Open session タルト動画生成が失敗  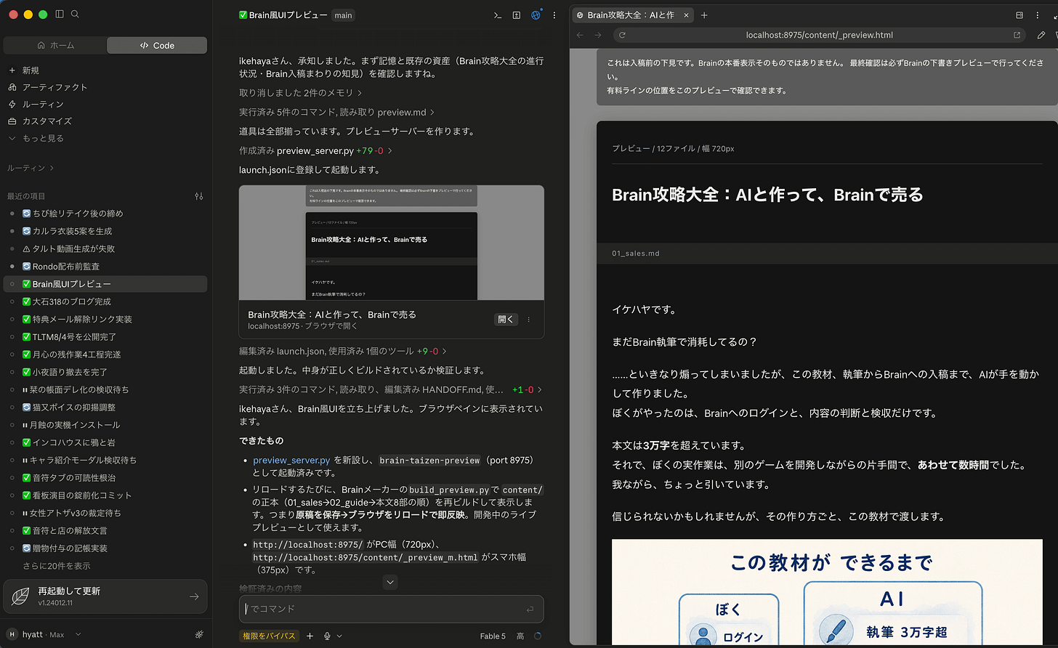(106, 248)
